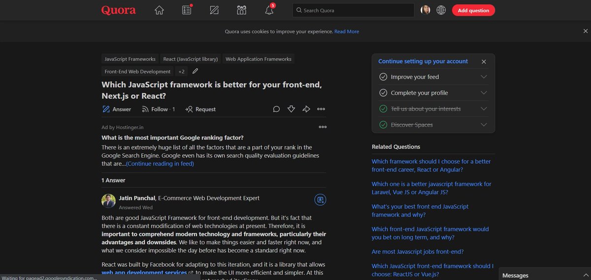
Task: Downvote the question with the down arrow
Action: coord(291,109)
